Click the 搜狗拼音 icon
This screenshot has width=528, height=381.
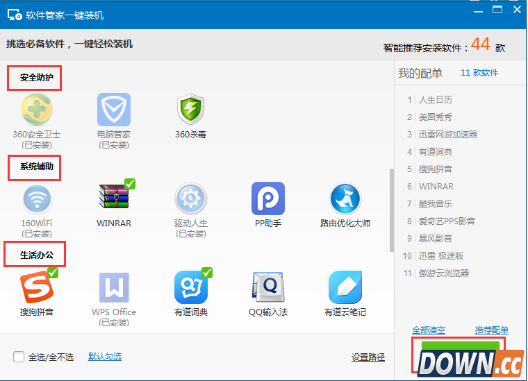[x=37, y=287]
